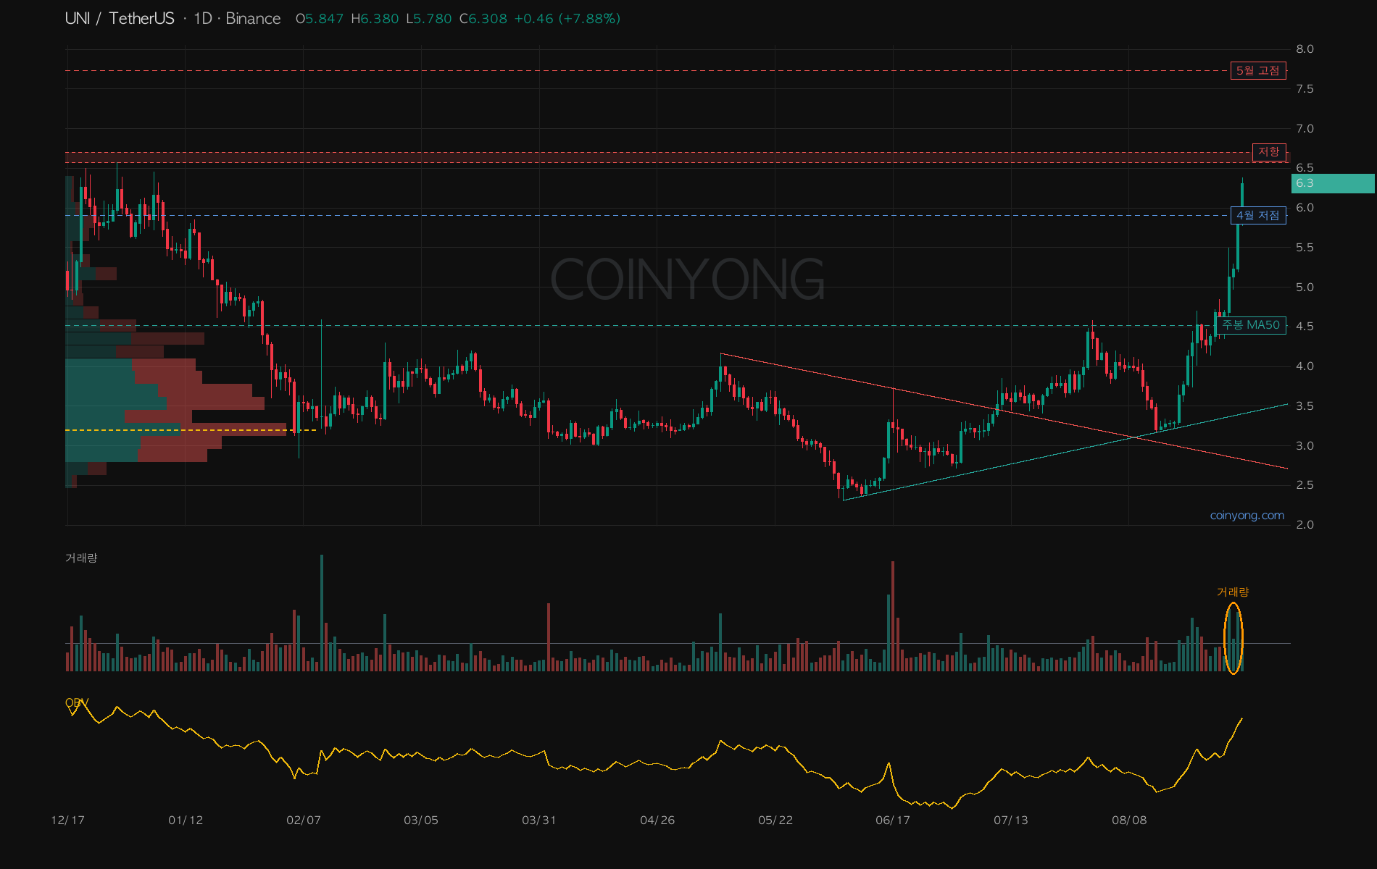Click the close value C6.308

pos(483,19)
